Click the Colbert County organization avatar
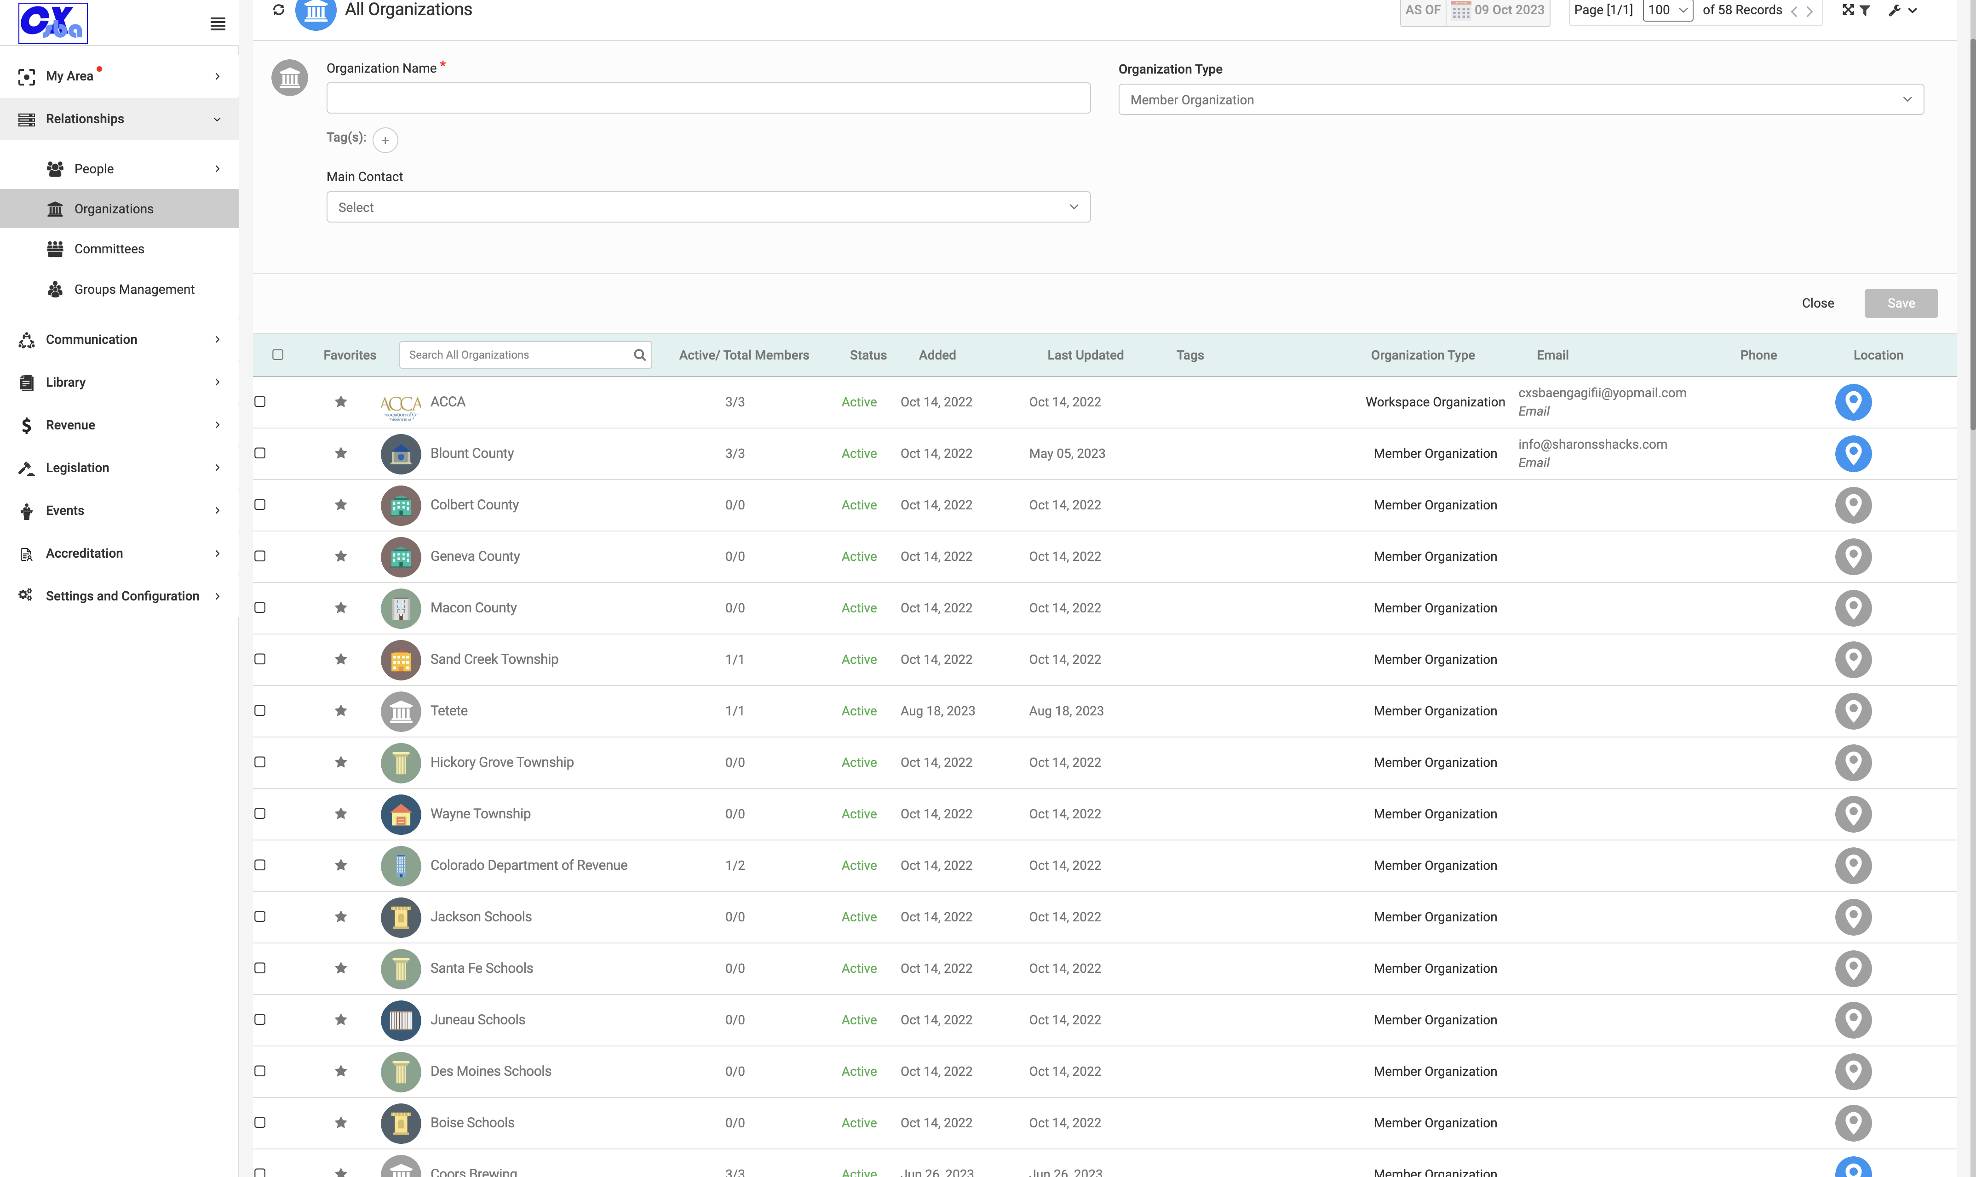 point(401,505)
